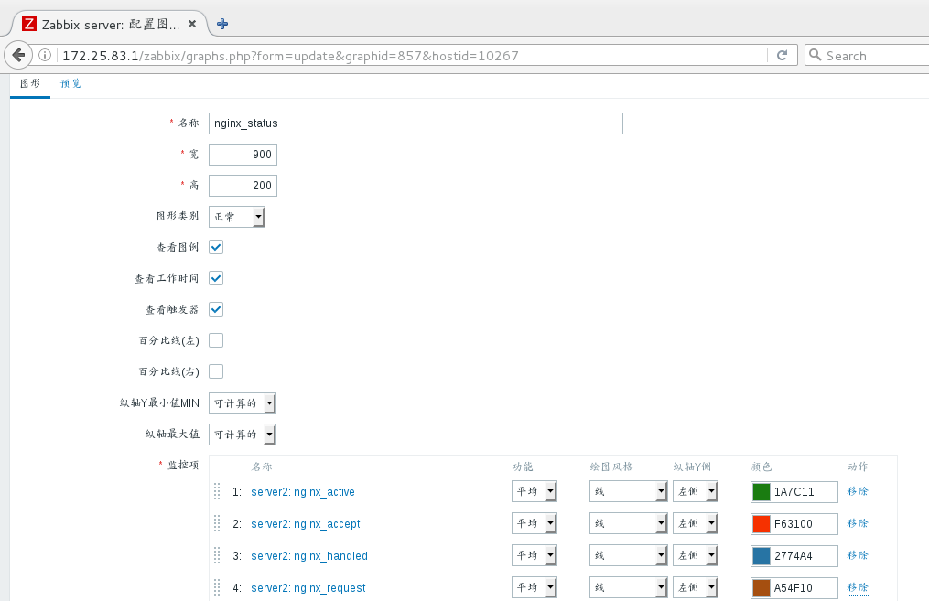929x601 pixels.
Task: Open a new browser tab with the plus icon
Action: point(221,24)
